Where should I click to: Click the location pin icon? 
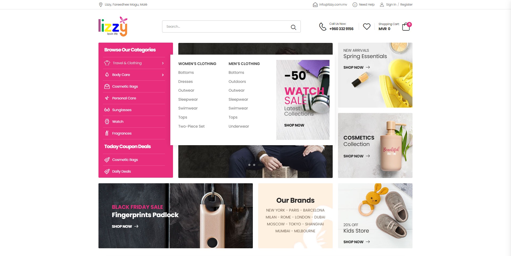point(101,5)
